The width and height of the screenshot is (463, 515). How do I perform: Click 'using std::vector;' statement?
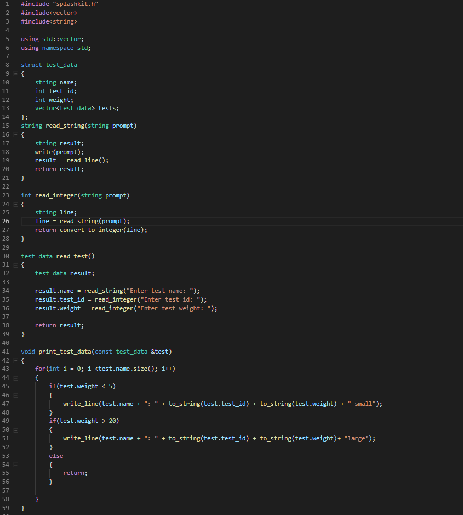(53, 39)
